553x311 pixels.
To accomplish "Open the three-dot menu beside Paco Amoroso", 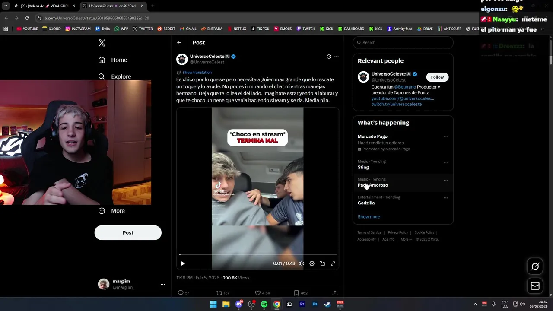I will (x=446, y=180).
